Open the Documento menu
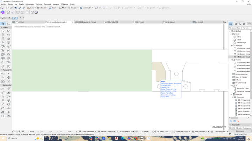 coord(29,4)
